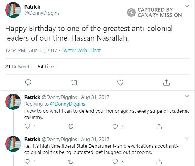Open the Twitter Web Client link
The height and width of the screenshot is (166, 195).
point(81,50)
